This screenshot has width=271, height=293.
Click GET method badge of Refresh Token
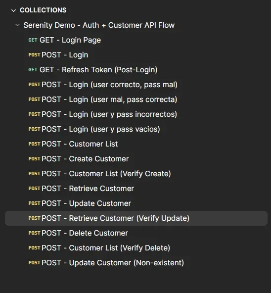pos(33,70)
